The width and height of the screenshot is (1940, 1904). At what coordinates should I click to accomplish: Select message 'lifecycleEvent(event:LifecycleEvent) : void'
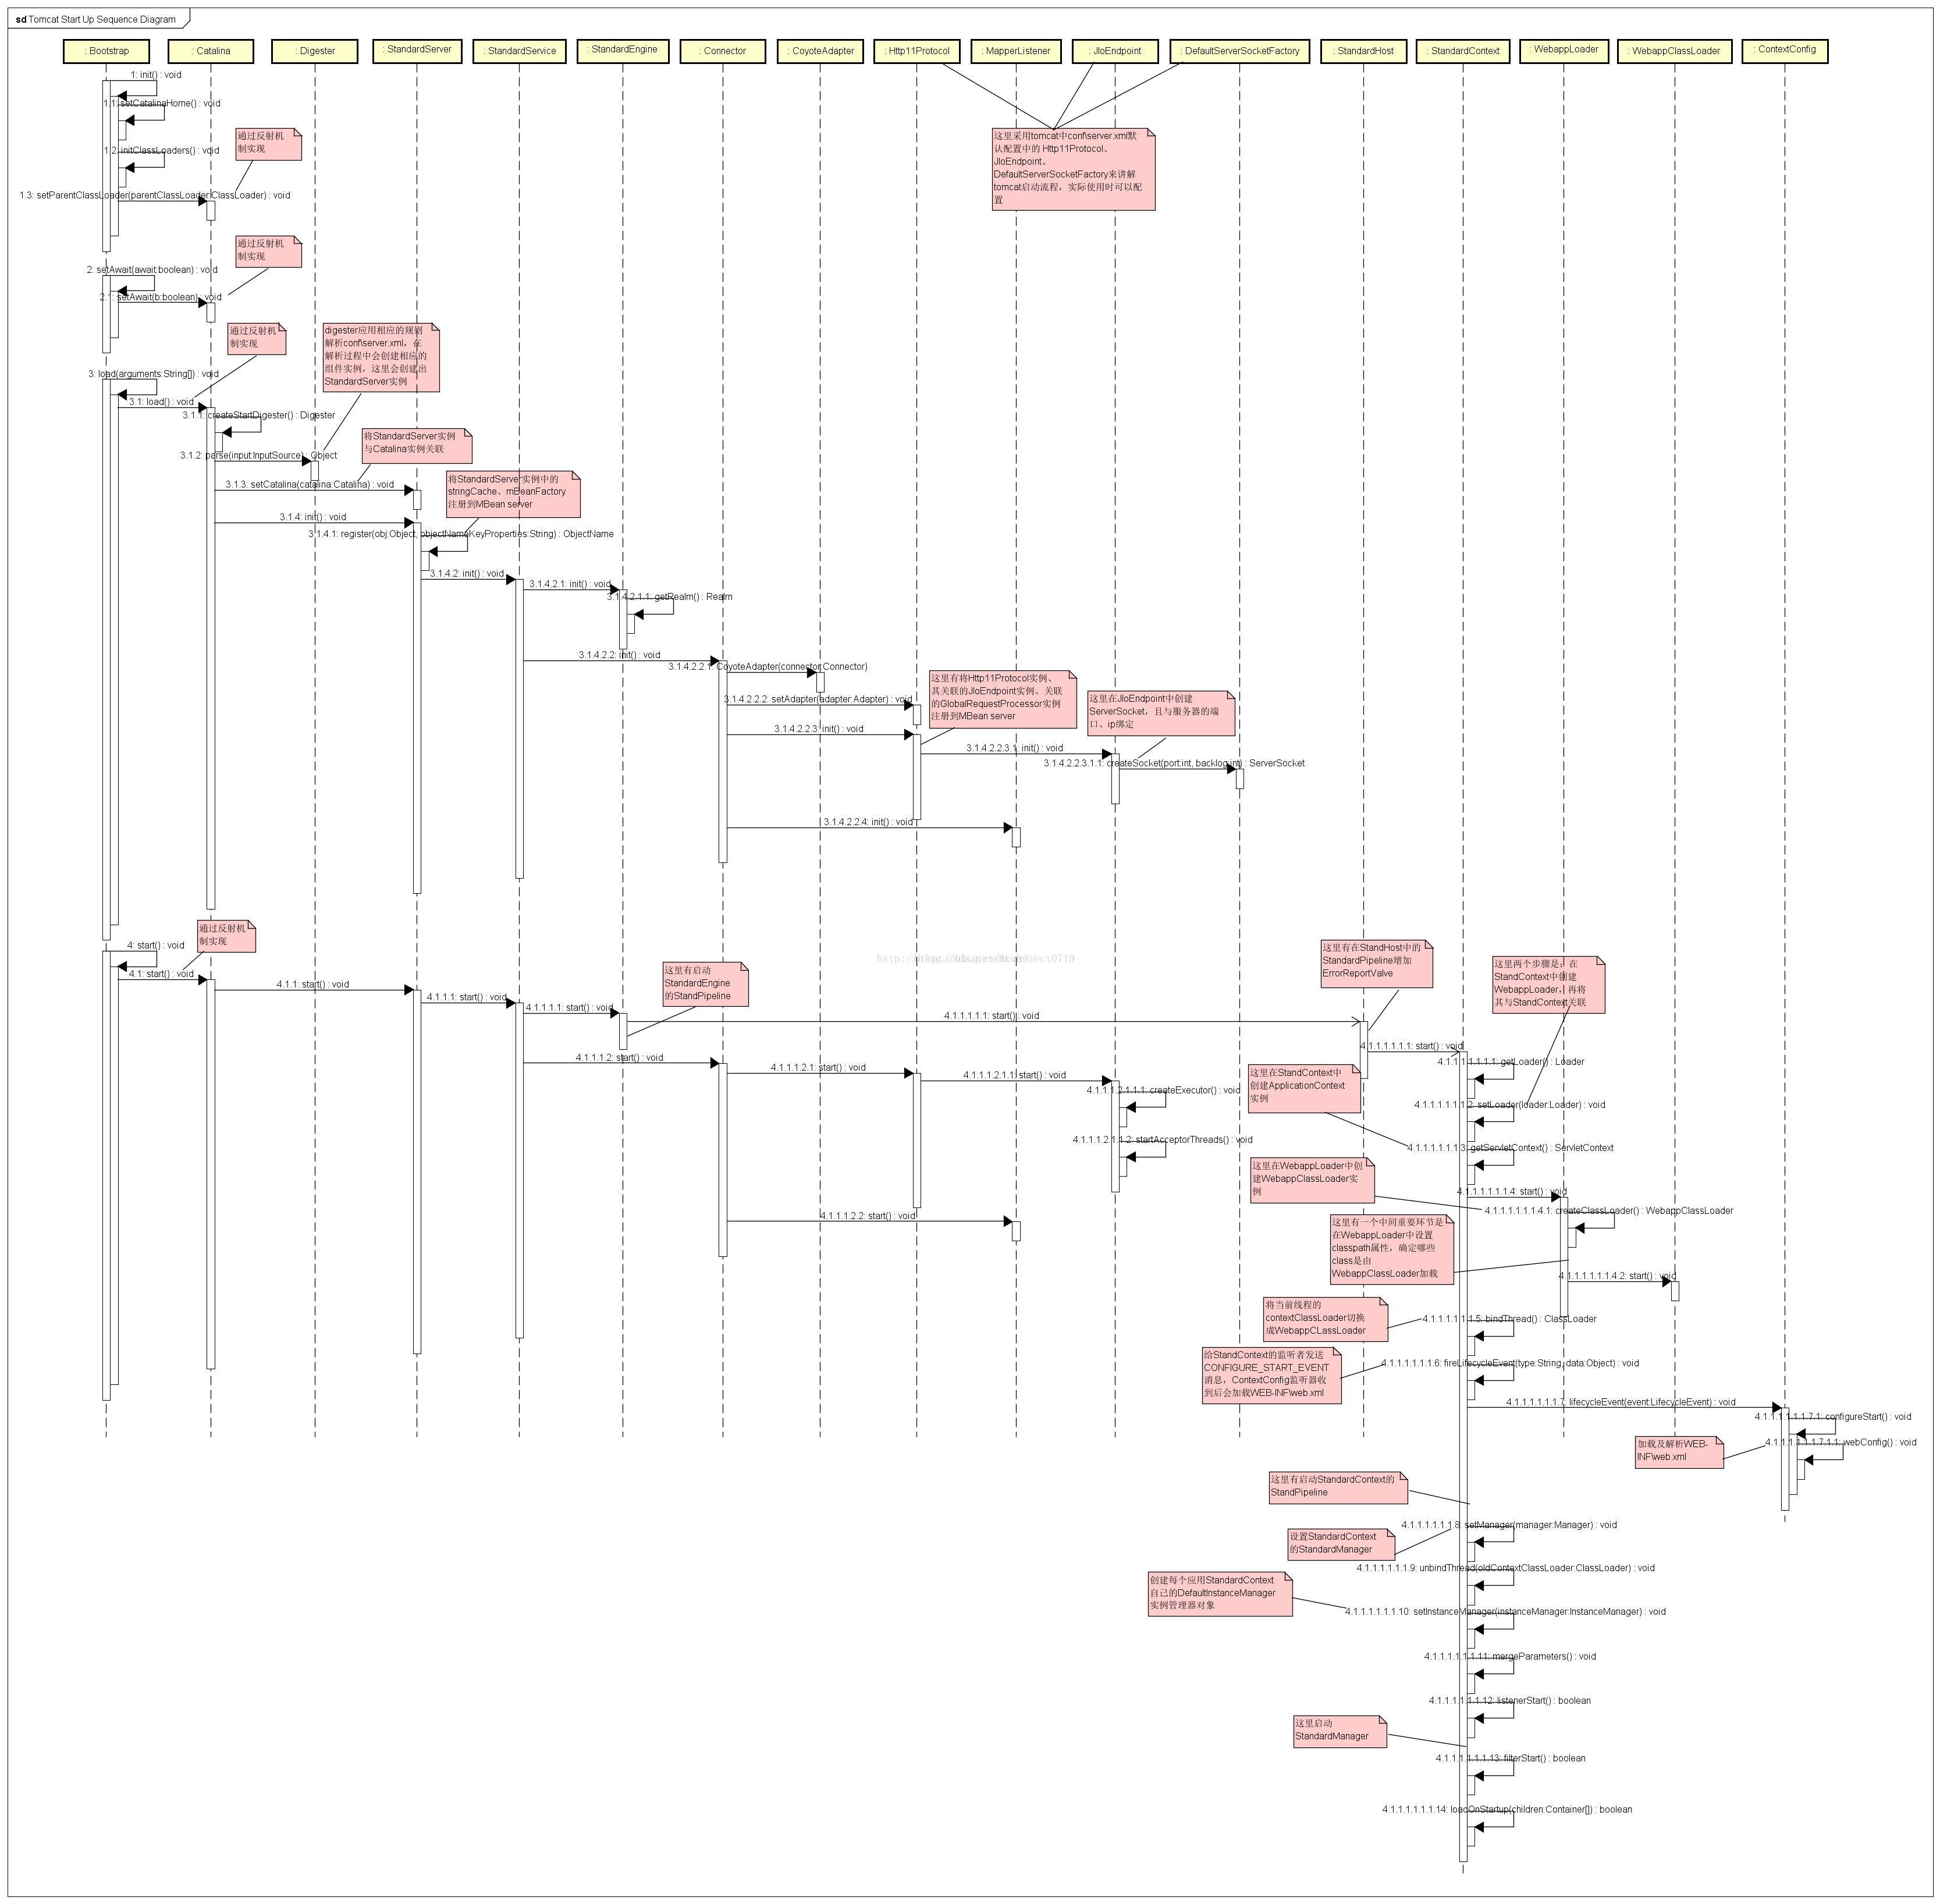[1621, 1403]
